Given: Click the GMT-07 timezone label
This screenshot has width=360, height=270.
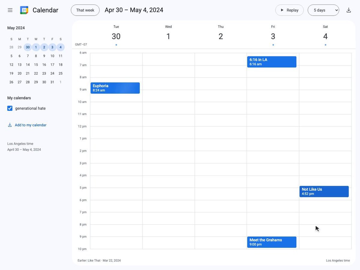Looking at the screenshot, I should (81, 44).
